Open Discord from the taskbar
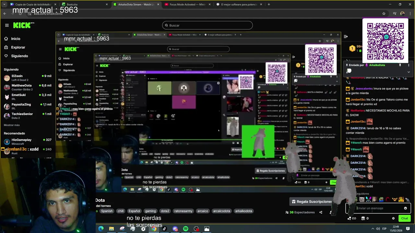Viewport: 415px width, 233px height. 175,229
